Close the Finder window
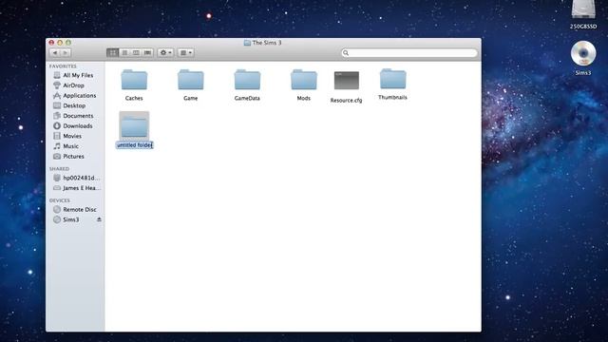The height and width of the screenshot is (342, 608). coord(51,43)
